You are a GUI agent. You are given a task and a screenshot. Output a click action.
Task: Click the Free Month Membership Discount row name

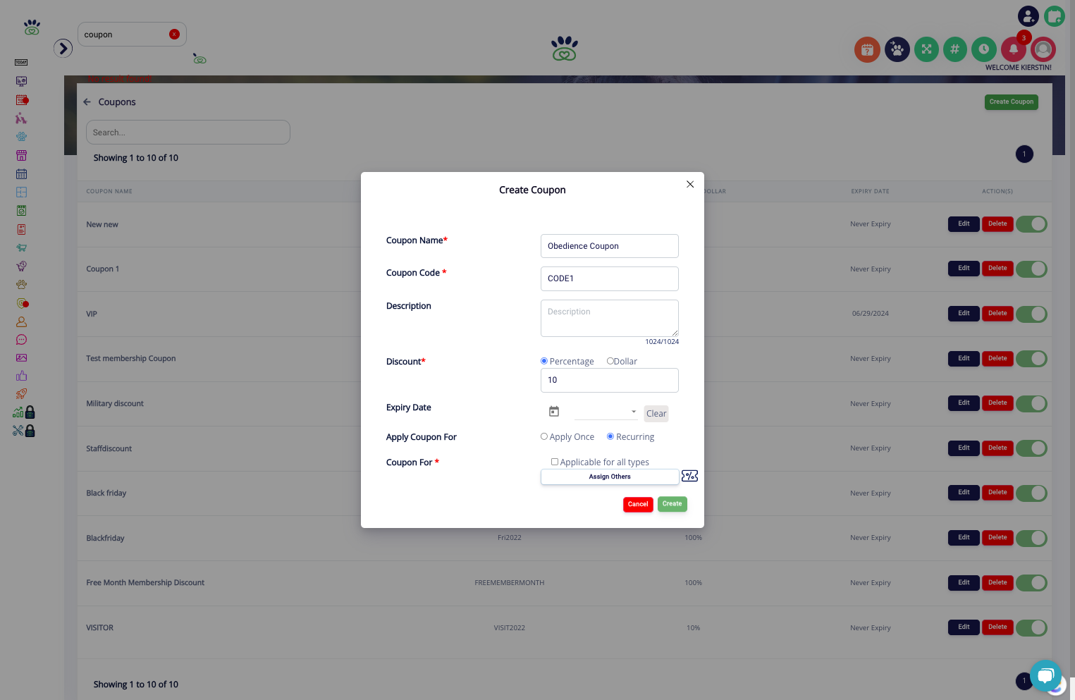coord(145,583)
